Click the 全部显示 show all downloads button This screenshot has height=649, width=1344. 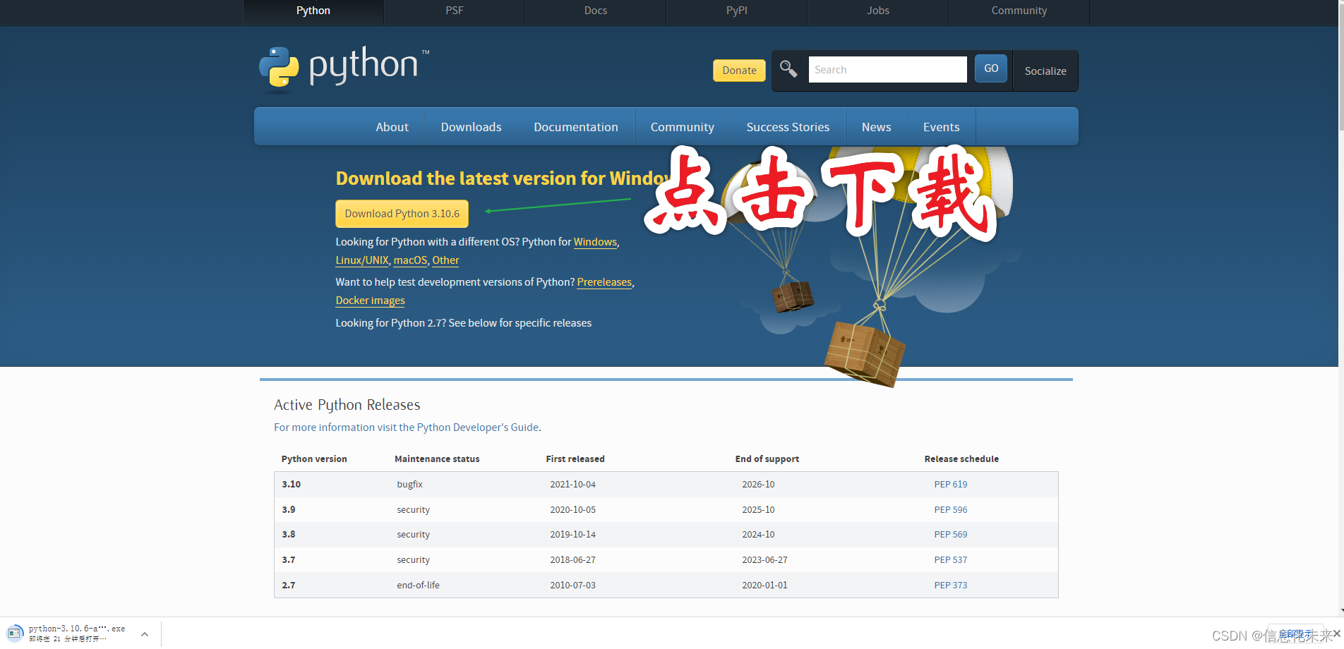pyautogui.click(x=1296, y=633)
